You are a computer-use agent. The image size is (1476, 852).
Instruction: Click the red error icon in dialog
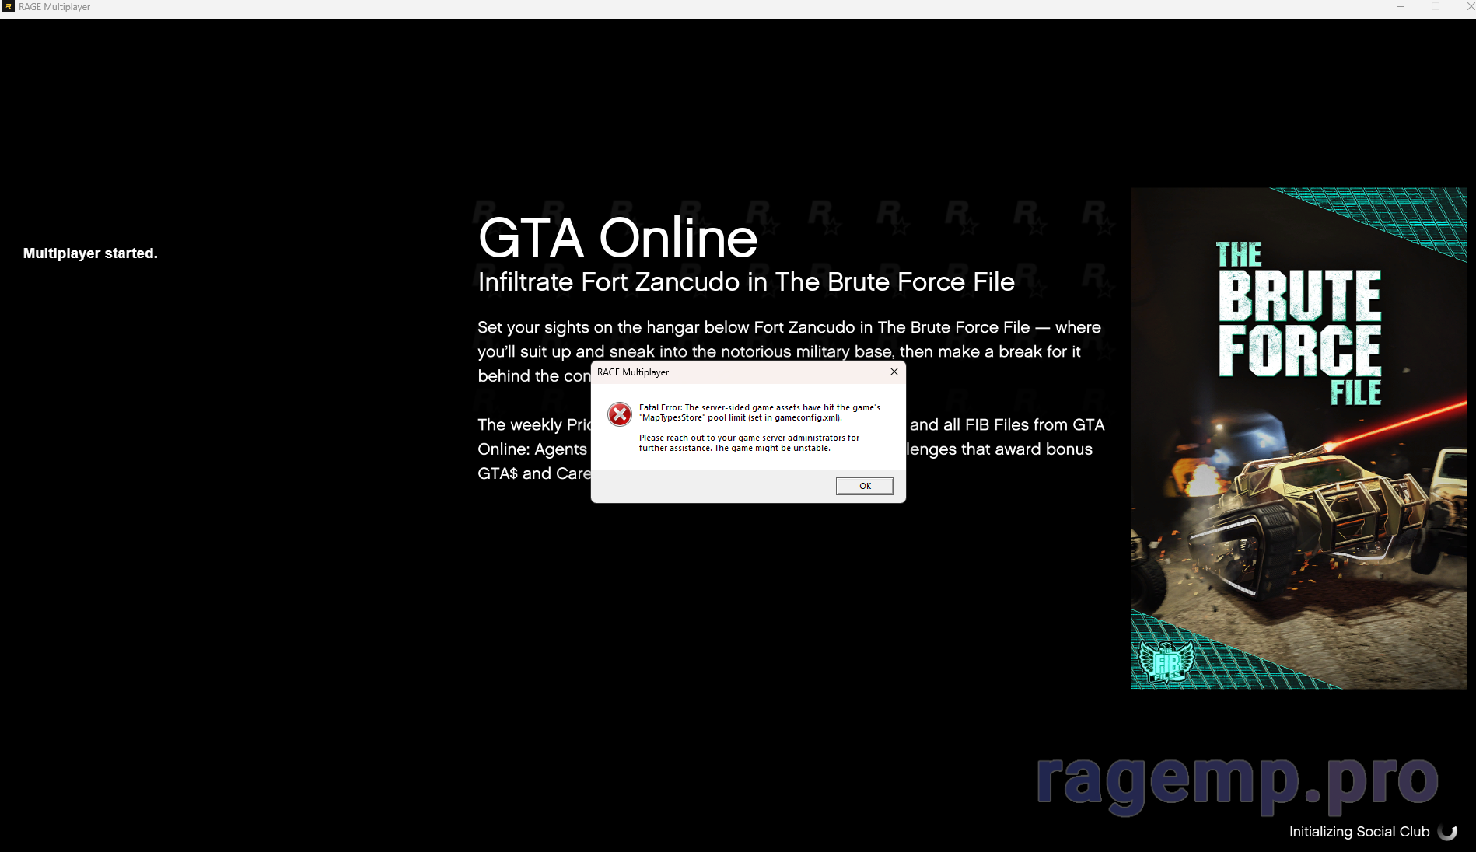[620, 414]
